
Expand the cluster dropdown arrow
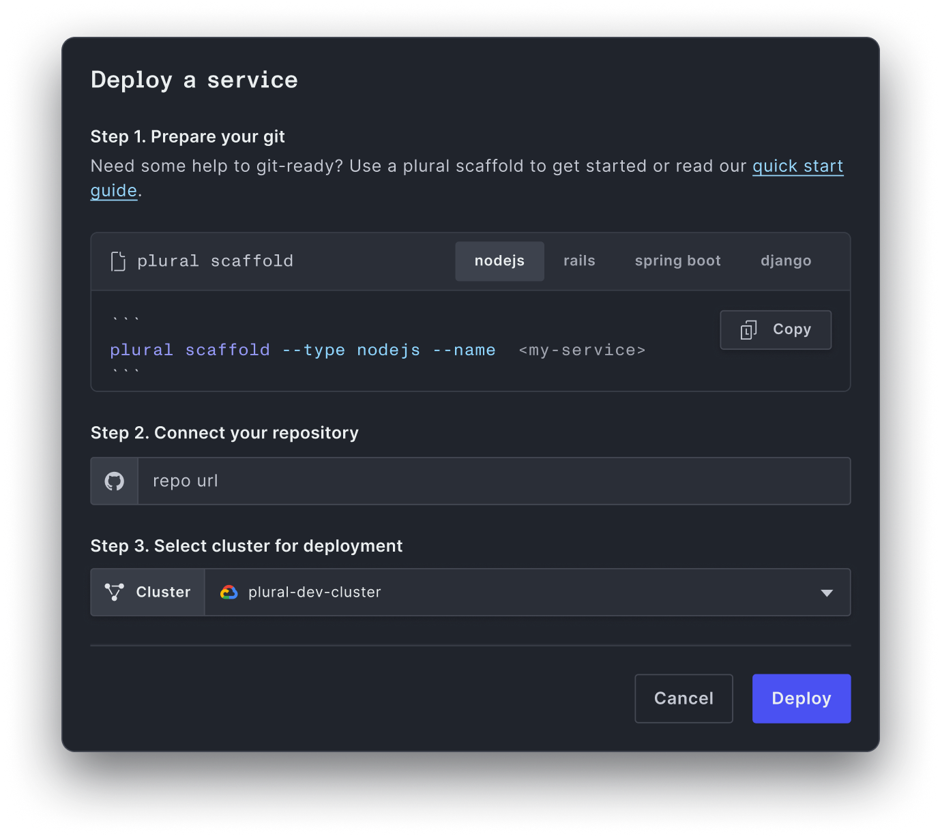[x=827, y=593]
